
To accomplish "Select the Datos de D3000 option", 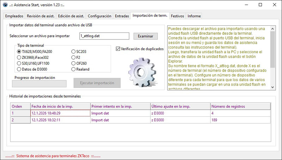I will 19,69.
